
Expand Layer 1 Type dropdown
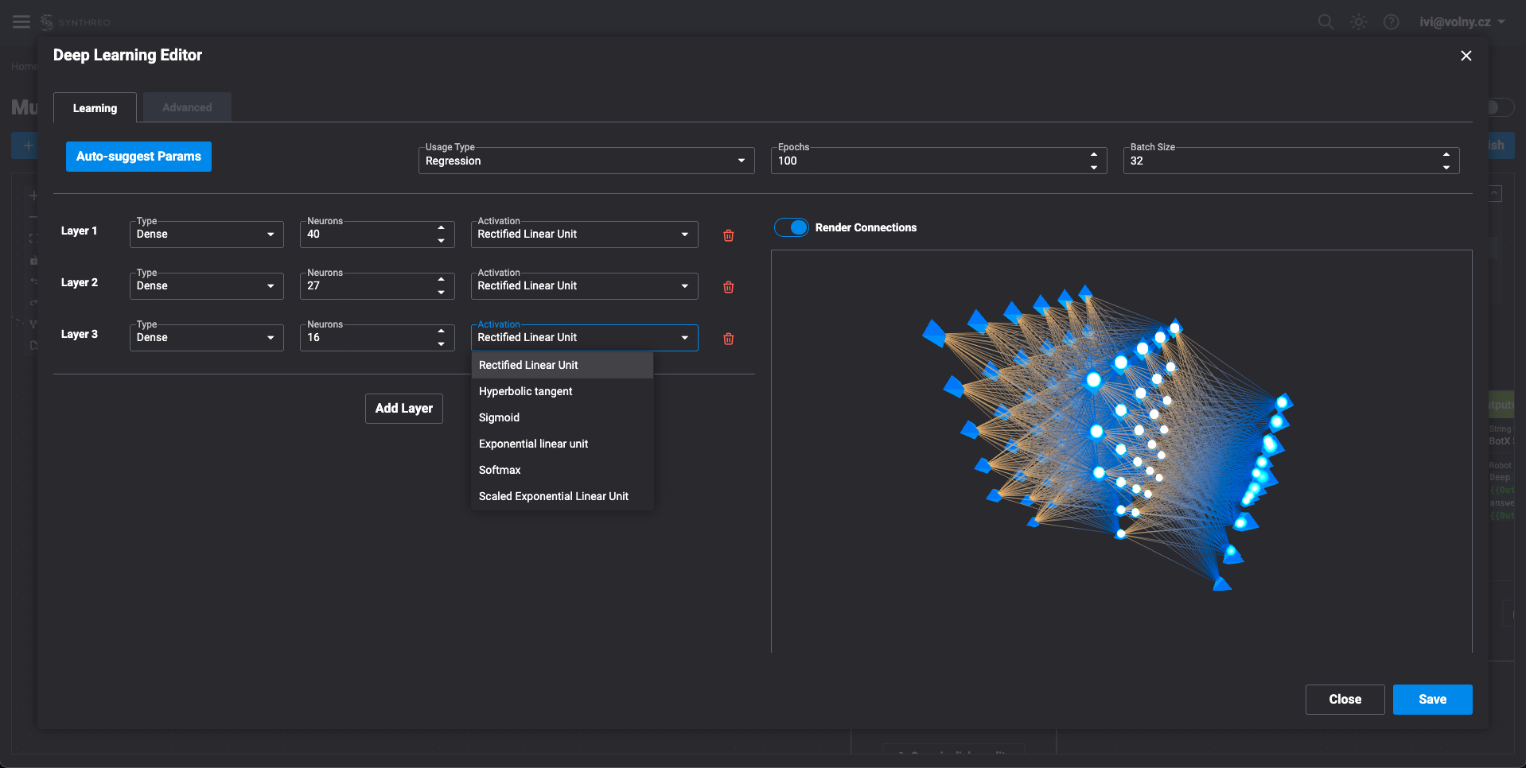(x=206, y=235)
